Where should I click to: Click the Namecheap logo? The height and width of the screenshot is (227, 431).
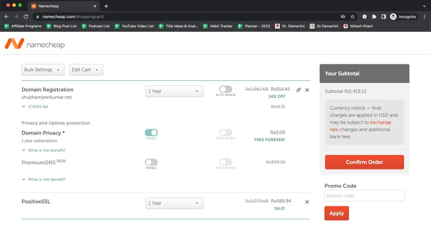[x=35, y=44]
